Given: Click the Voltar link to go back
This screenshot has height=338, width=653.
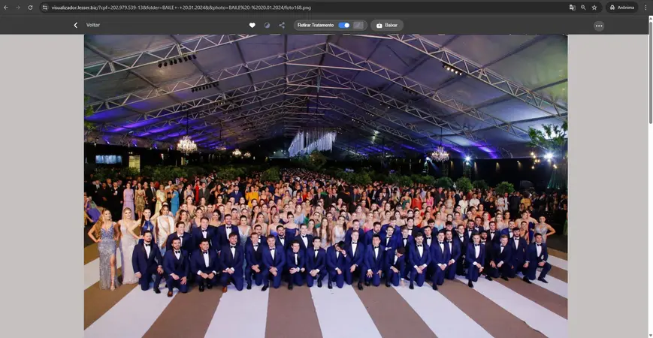Looking at the screenshot, I should click(93, 25).
